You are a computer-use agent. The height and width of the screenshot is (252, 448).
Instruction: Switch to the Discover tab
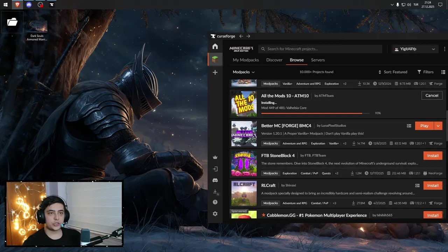[x=274, y=60]
